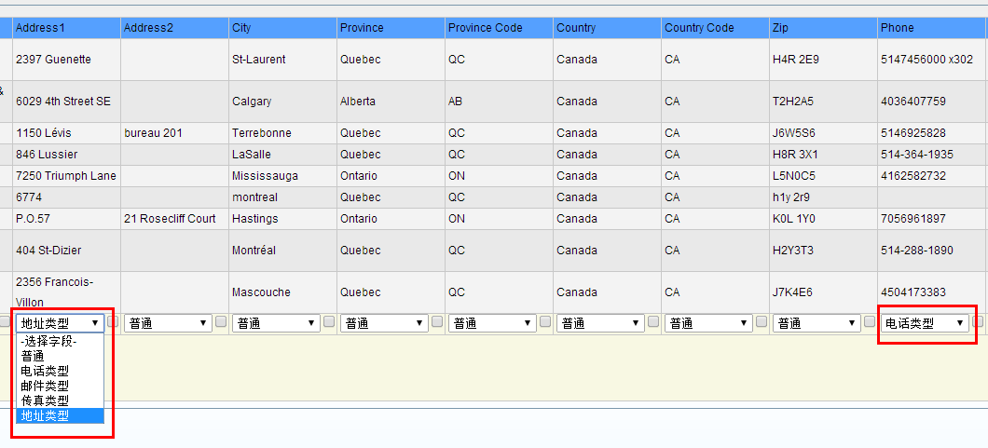The width and height of the screenshot is (988, 448).
Task: Open the Phone column's 电话类型 dropdown
Action: [x=924, y=323]
